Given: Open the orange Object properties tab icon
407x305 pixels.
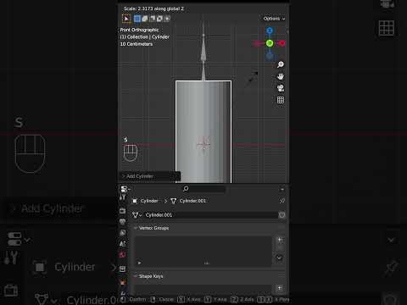Looking at the screenshot, I should click(122, 282).
